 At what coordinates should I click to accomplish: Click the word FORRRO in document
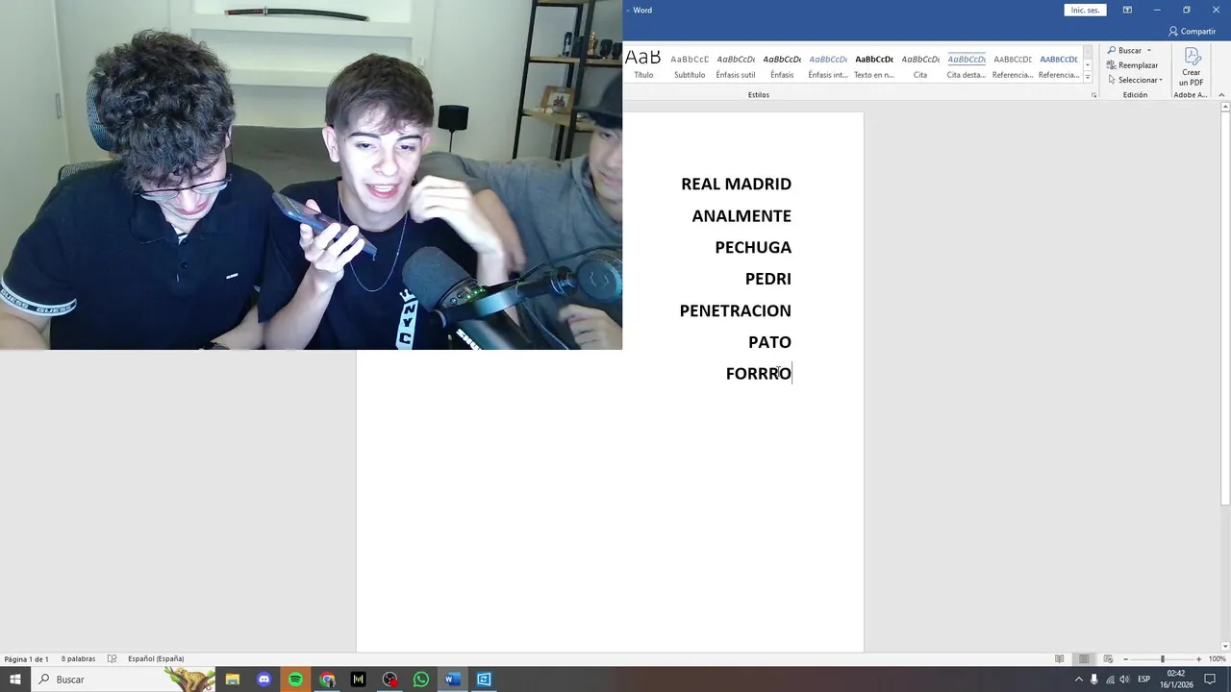(x=758, y=374)
